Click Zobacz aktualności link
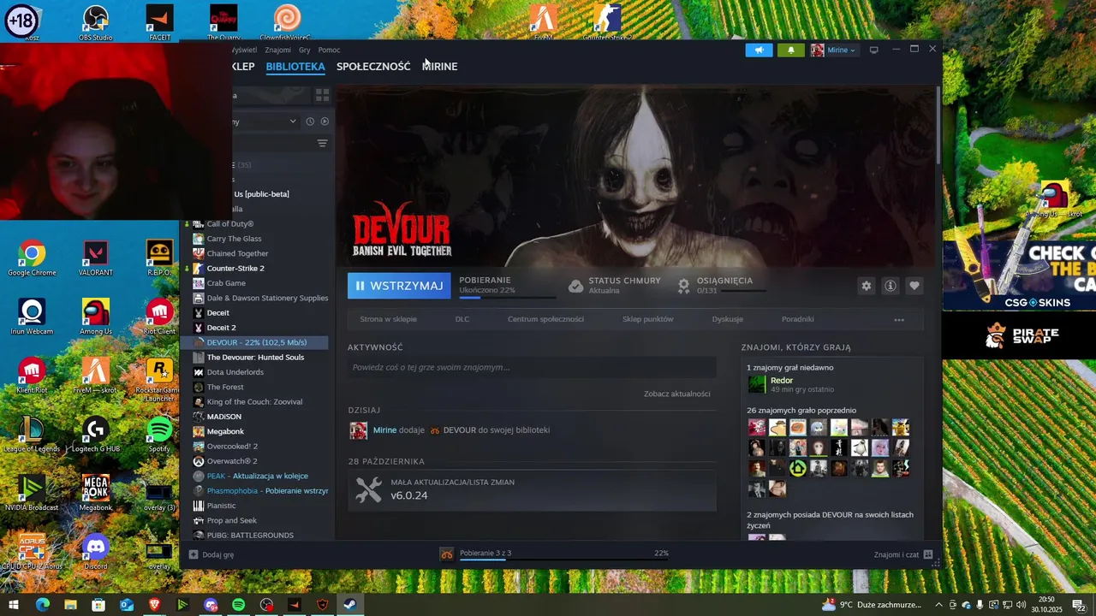This screenshot has height=616, width=1096. pos(676,394)
